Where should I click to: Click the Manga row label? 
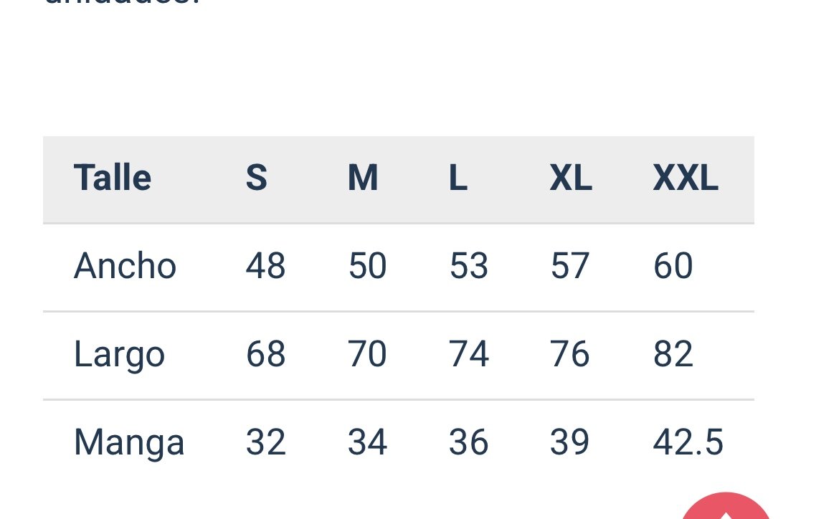click(x=129, y=442)
